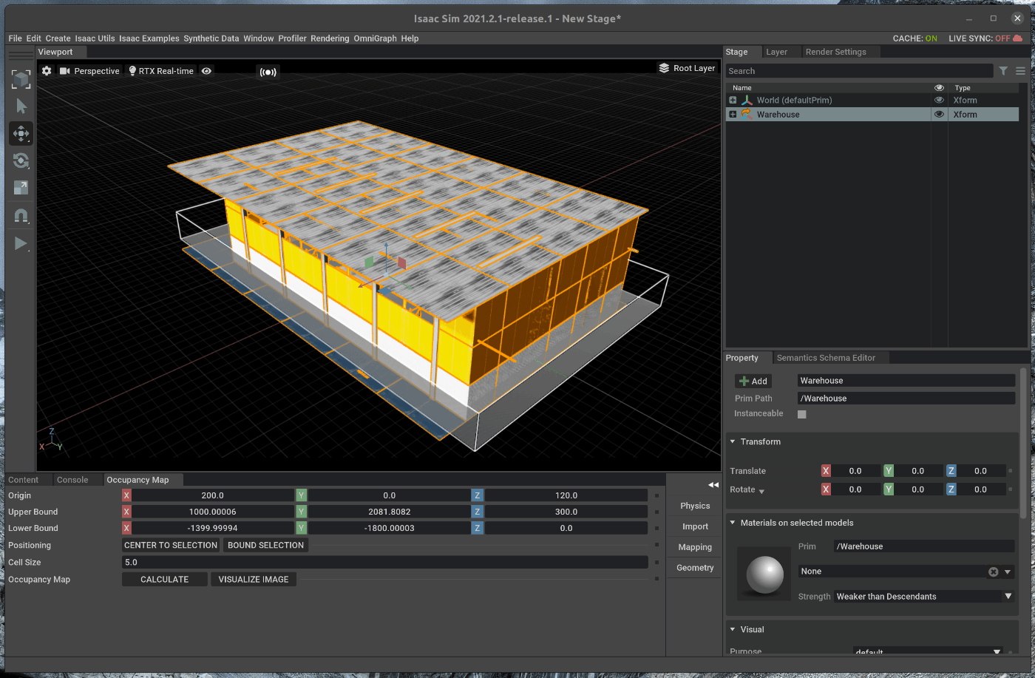Click CENTER TO SELECTION button

tap(171, 545)
